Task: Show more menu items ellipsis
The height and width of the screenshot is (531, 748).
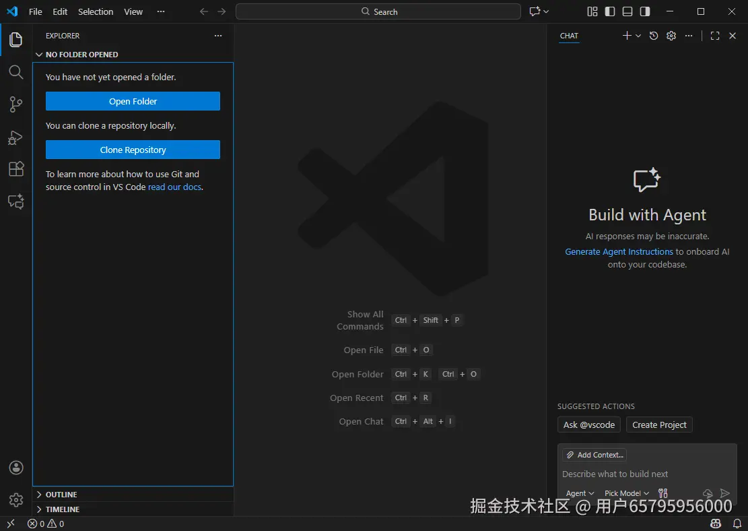Action: [161, 11]
